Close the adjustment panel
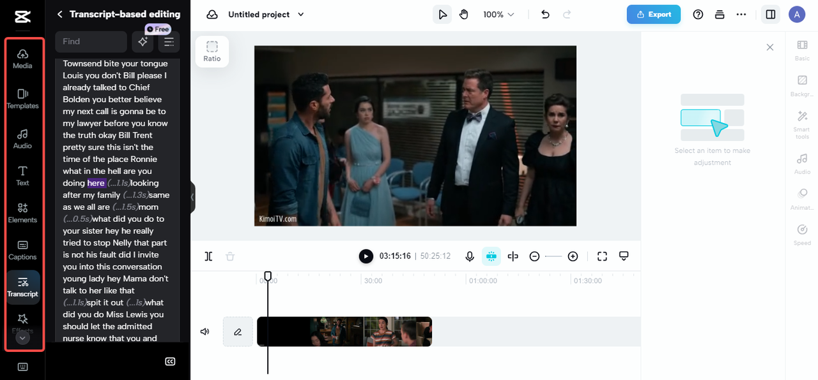The image size is (818, 380). tap(770, 47)
